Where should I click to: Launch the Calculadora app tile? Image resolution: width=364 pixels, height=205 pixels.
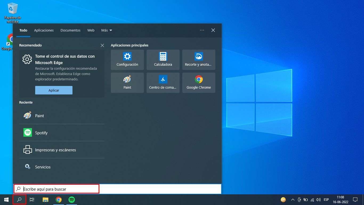(x=163, y=60)
